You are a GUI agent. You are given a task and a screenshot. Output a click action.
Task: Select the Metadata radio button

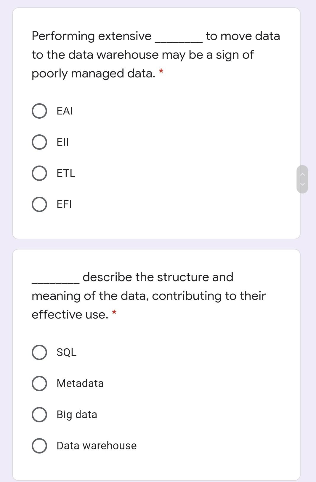[39, 384]
